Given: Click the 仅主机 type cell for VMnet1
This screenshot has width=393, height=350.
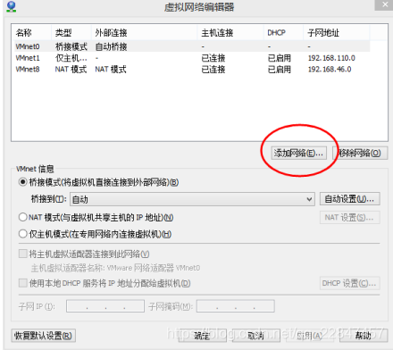Looking at the screenshot, I should point(71,58).
